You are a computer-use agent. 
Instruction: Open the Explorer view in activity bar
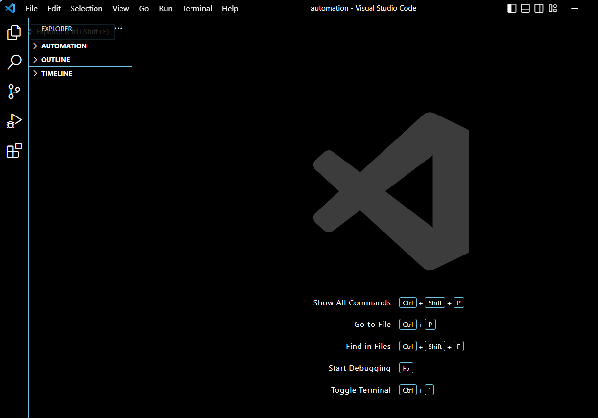(14, 33)
